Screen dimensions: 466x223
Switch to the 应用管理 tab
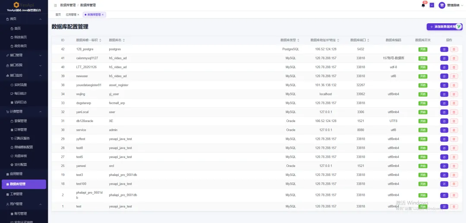71,15
